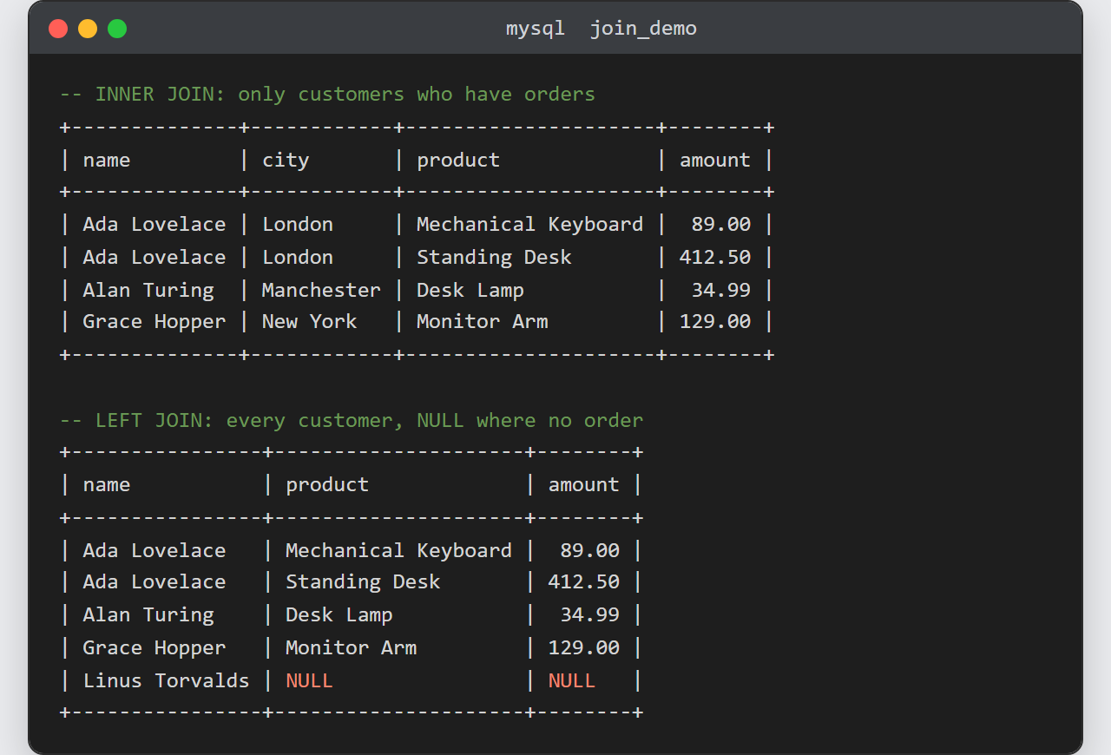
Task: Click 'Alan Turing' in the inner join table
Action: [x=148, y=290]
